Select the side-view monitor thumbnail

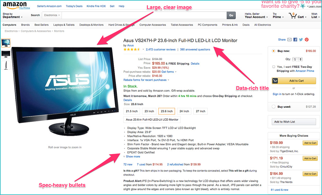point(6,65)
